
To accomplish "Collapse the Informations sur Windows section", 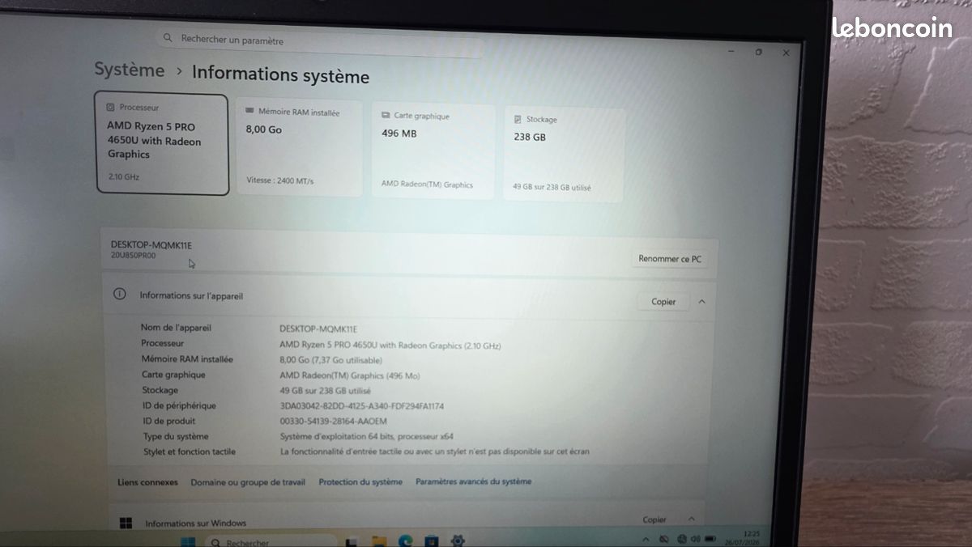I will (x=692, y=519).
